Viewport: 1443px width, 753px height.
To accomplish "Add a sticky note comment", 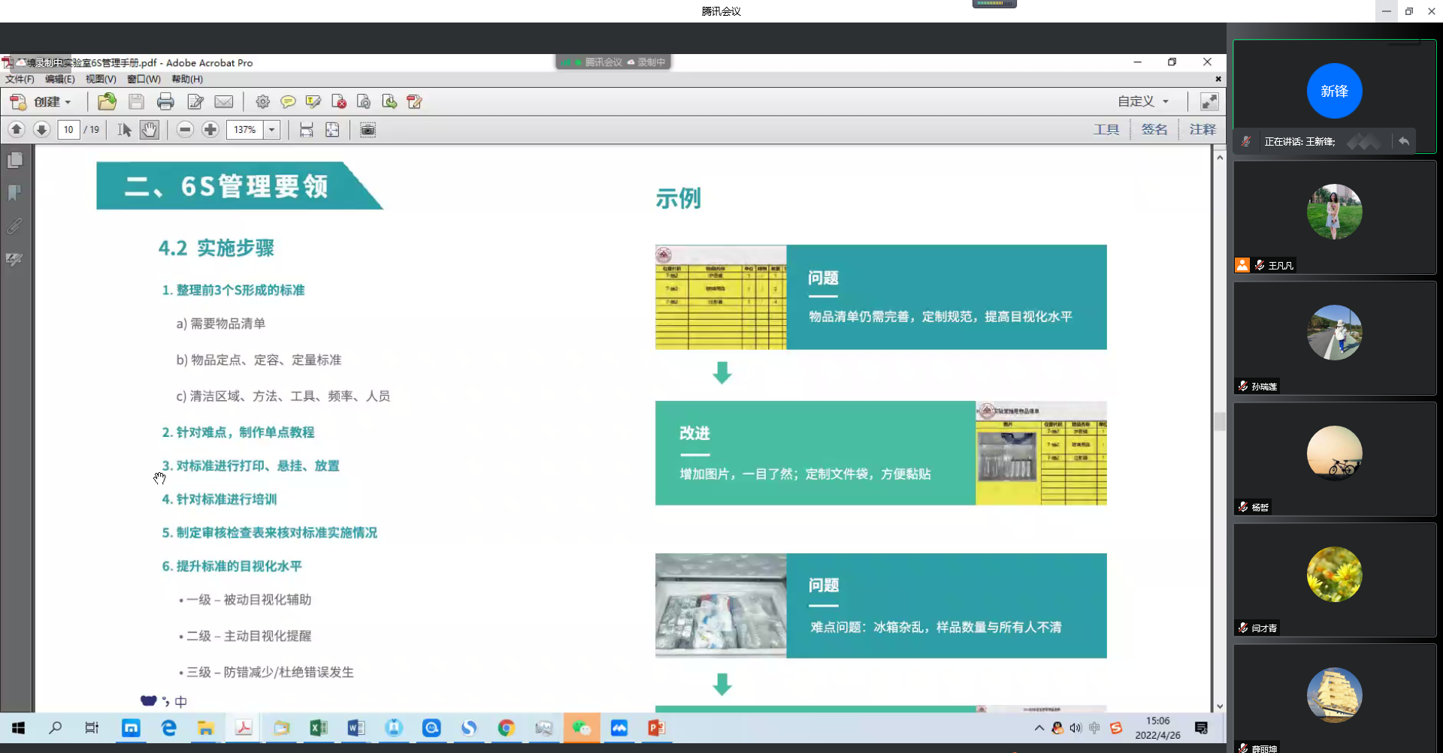I will point(288,101).
